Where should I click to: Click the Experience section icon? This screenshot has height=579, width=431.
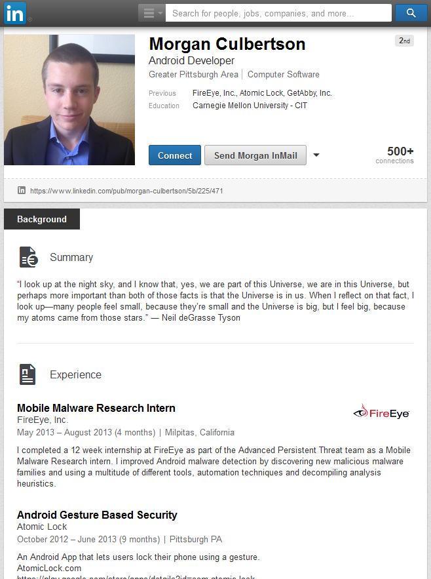(28, 374)
